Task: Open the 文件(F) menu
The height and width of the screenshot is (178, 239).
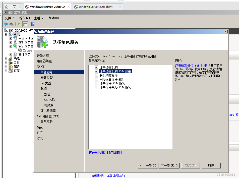Action: pyautogui.click(x=10, y=18)
